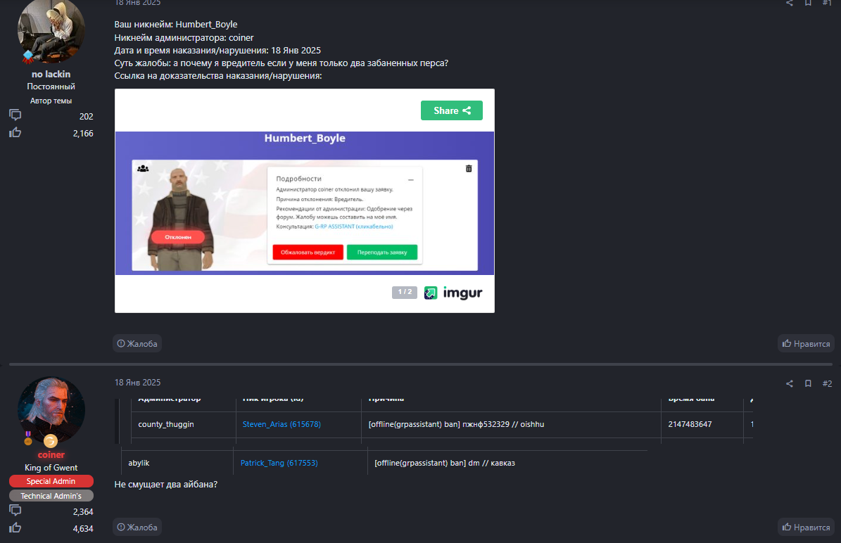
Task: Click the share icon on post #1
Action: pyautogui.click(x=789, y=3)
